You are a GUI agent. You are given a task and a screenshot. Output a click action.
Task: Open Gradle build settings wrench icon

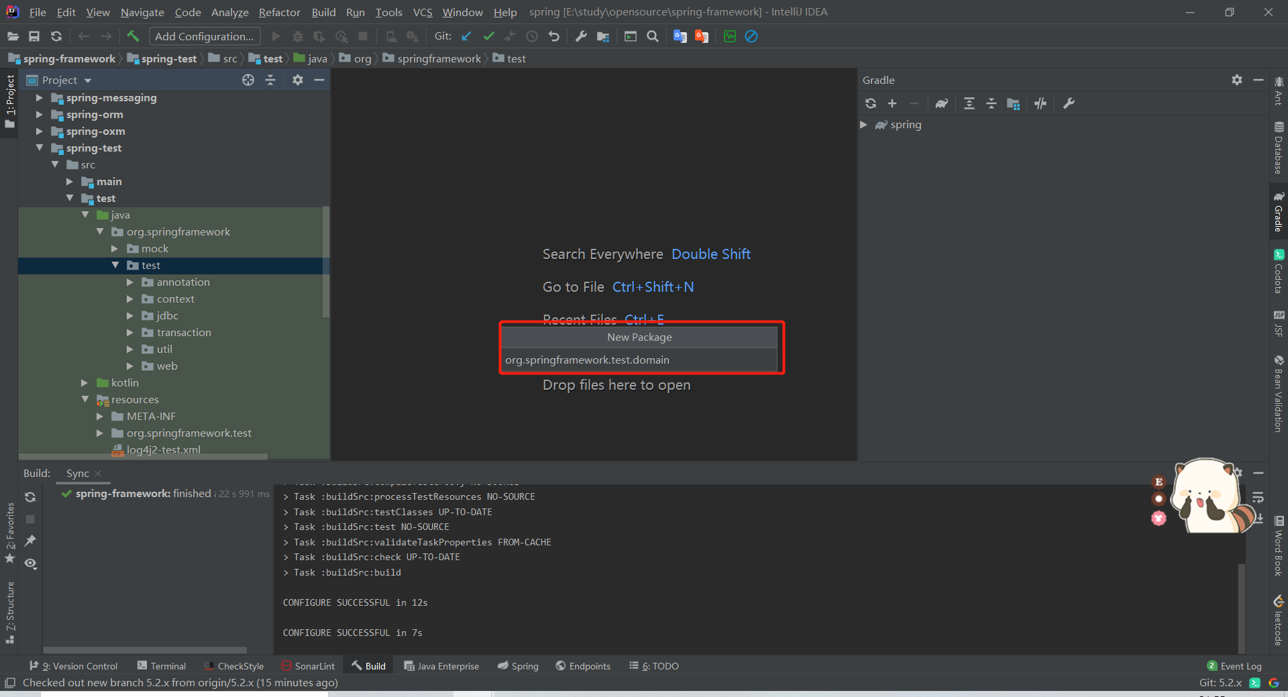tap(1069, 103)
